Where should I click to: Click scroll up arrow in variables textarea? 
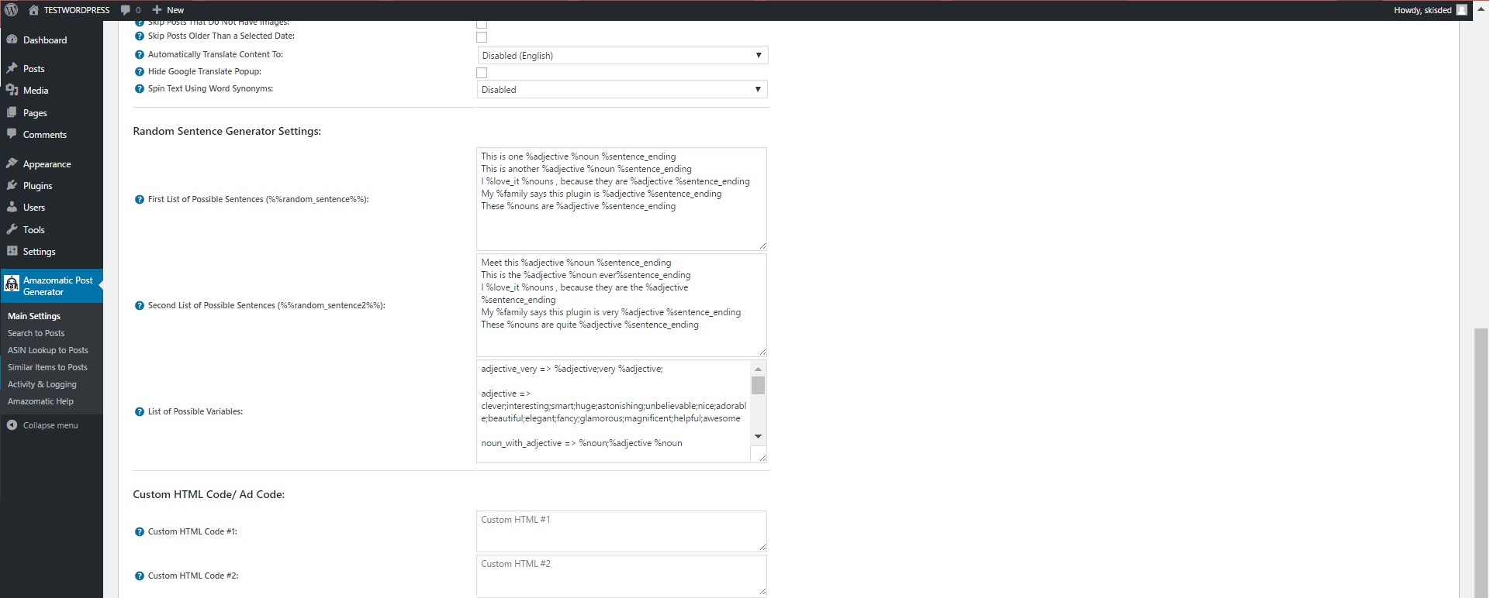tap(759, 369)
